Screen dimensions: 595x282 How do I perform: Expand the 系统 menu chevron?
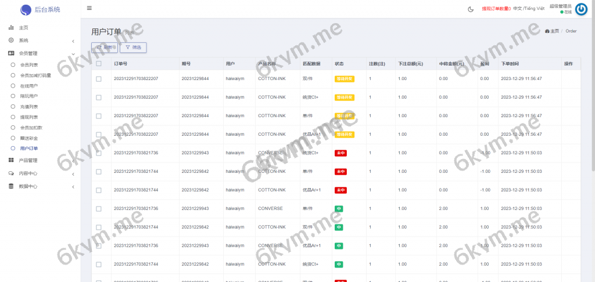(73, 41)
